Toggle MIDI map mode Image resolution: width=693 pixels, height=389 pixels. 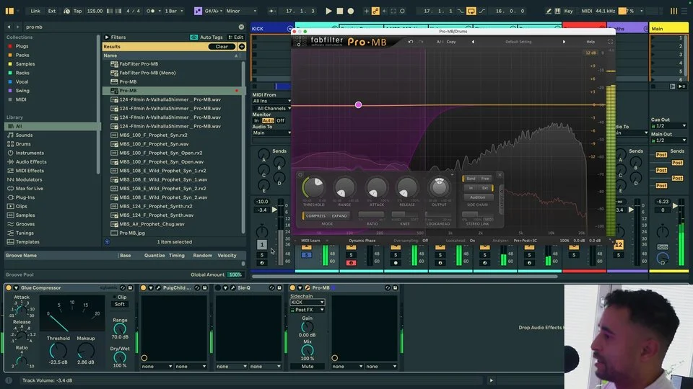pyautogui.click(x=586, y=11)
